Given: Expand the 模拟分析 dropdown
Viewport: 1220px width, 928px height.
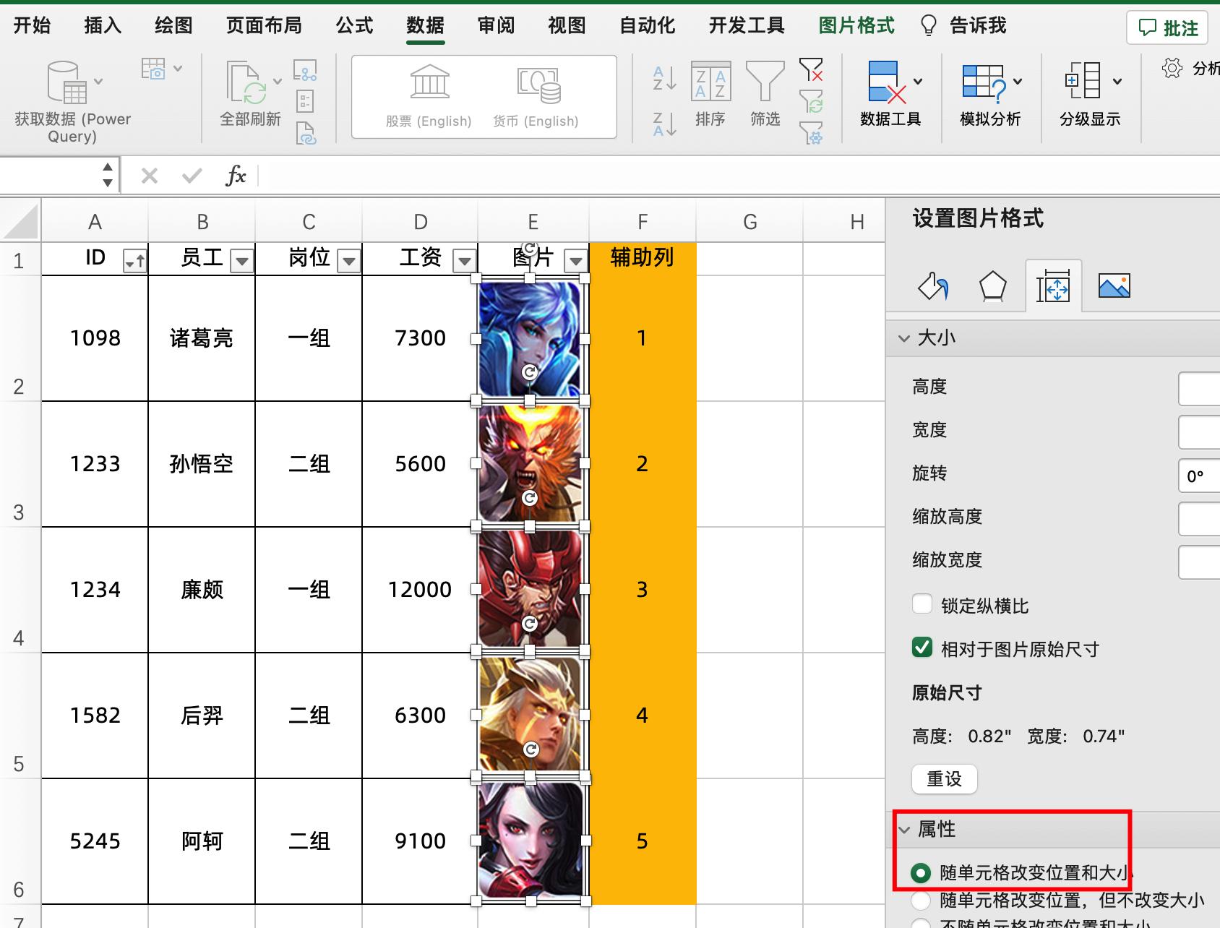Looking at the screenshot, I should (x=1018, y=82).
